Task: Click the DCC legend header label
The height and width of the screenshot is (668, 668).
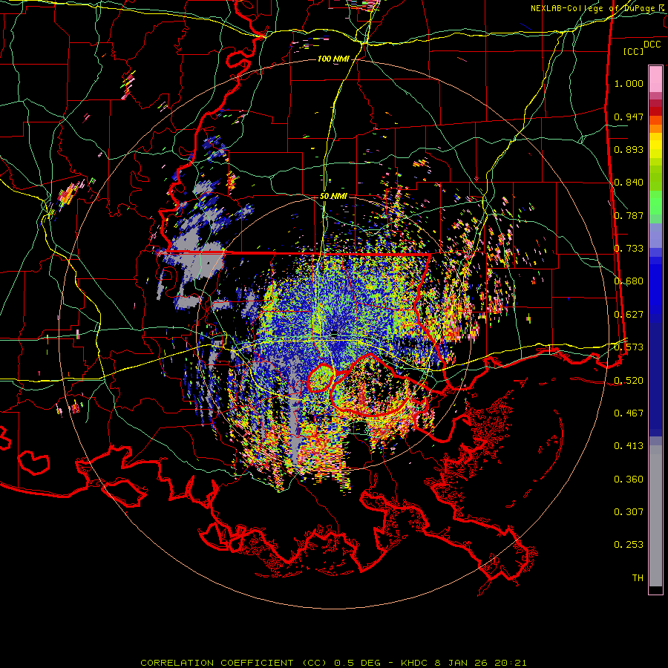Action: click(x=652, y=45)
